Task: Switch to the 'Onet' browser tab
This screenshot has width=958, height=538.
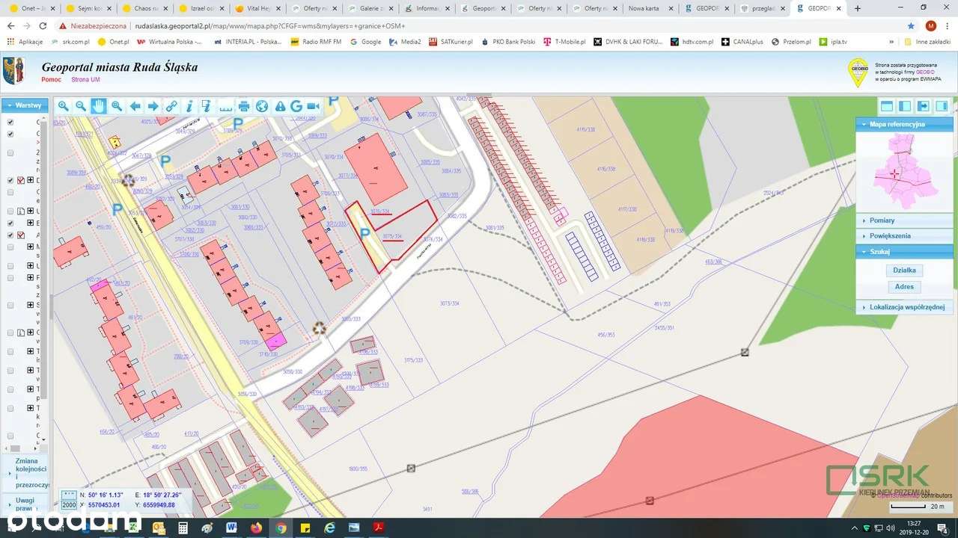Action: [x=30, y=8]
